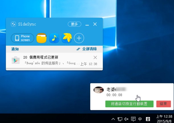The image size is (174, 123).
Task: Open the Action Center notification icon
Action: 133,119
